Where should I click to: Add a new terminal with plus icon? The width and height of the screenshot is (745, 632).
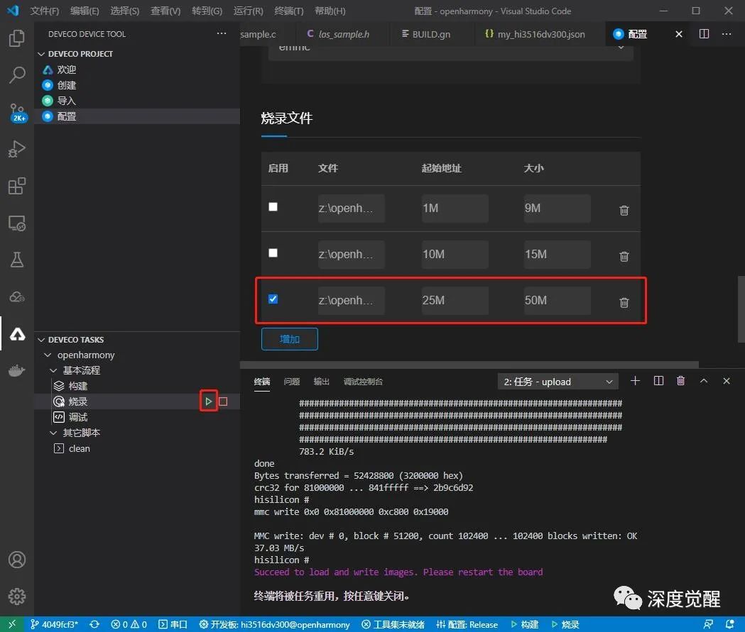coord(635,380)
